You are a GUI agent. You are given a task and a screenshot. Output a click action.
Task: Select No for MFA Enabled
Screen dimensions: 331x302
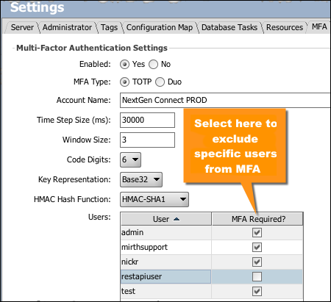[153, 65]
